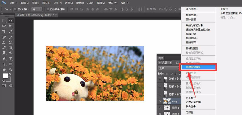Collapse the toolbox with double-arrow
Viewport: 242px width, 115px height.
pyautogui.click(x=2, y=14)
